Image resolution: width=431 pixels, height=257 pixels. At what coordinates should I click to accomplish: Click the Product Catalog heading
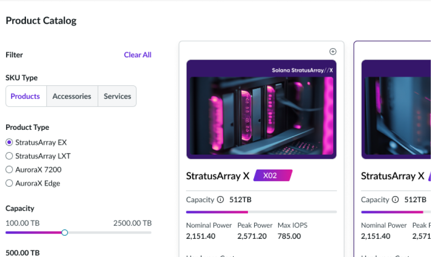41,20
